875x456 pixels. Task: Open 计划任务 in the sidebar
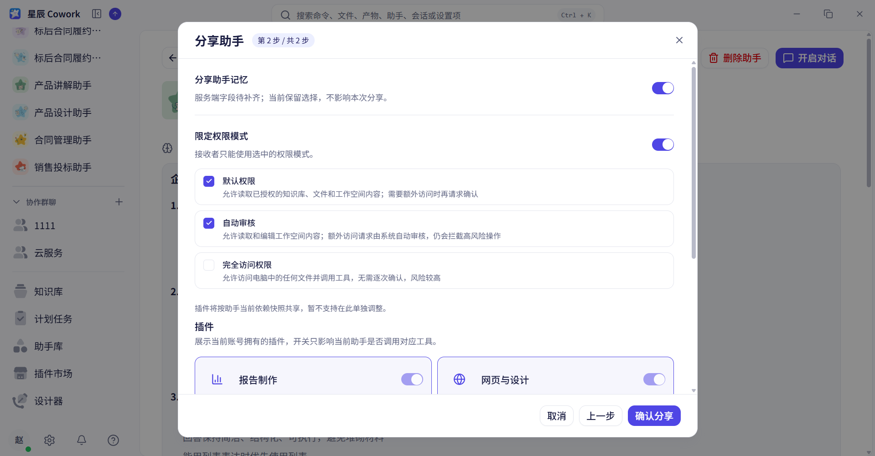[68, 319]
